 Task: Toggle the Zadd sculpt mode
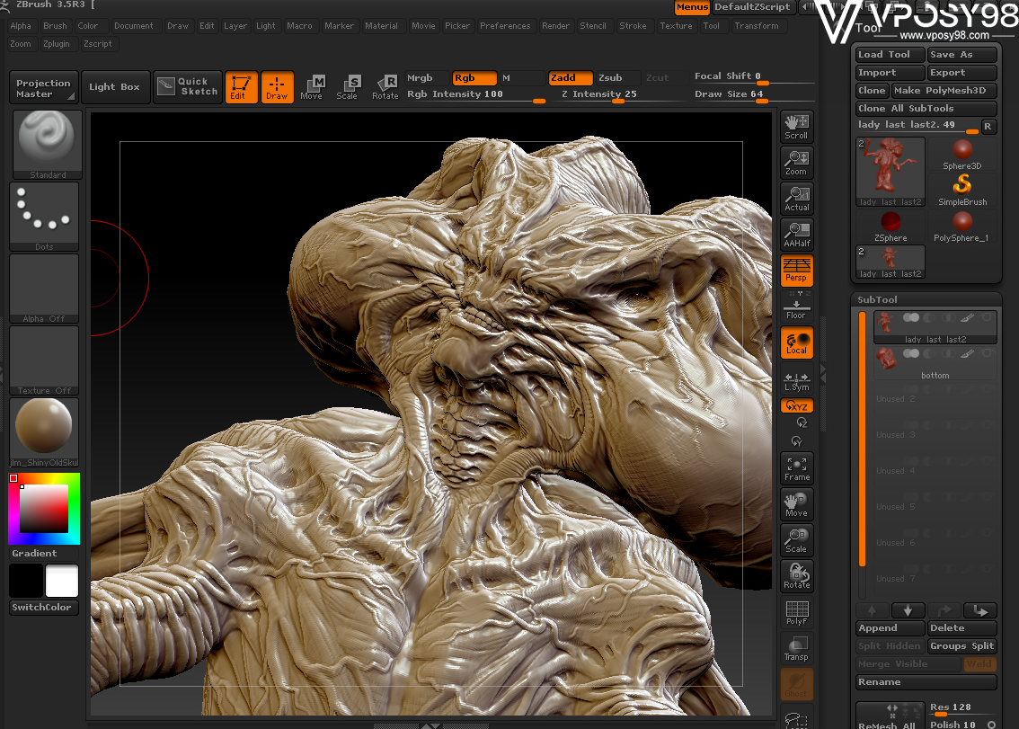[571, 78]
